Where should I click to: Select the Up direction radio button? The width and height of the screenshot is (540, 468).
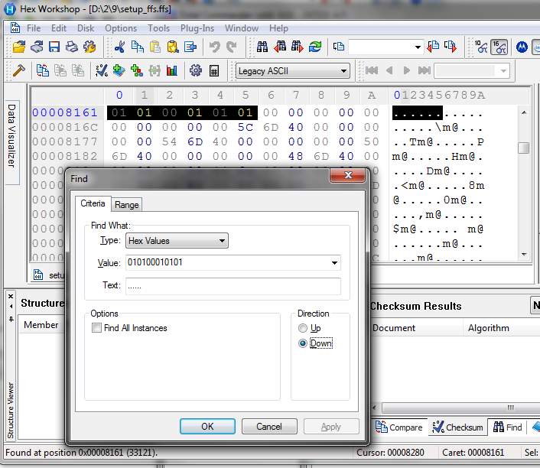click(303, 328)
